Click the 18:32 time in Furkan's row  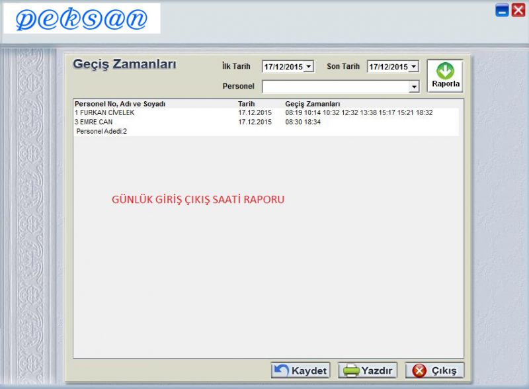click(x=424, y=112)
